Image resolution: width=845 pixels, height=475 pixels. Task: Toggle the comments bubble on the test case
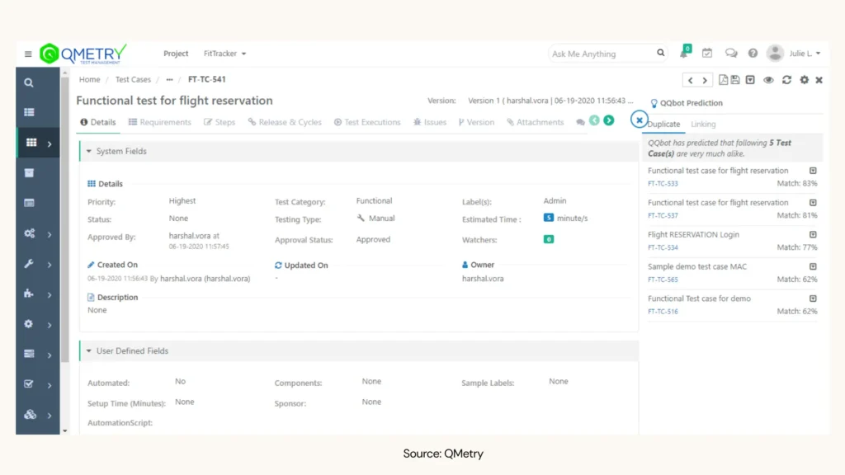[581, 120]
